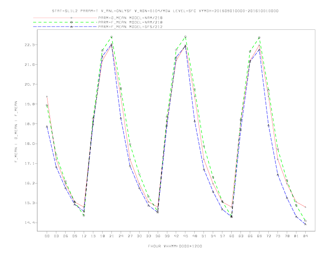This screenshot has width=333, height=257.
Task: Select legend entry PARM=F_MEAN MODEL=NAM/218
Action: [x=130, y=22]
